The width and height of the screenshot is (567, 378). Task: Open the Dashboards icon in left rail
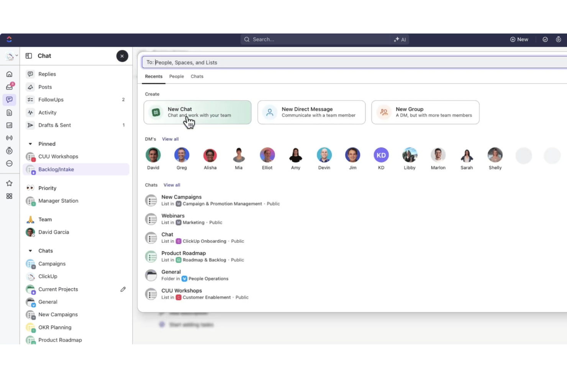click(x=9, y=125)
